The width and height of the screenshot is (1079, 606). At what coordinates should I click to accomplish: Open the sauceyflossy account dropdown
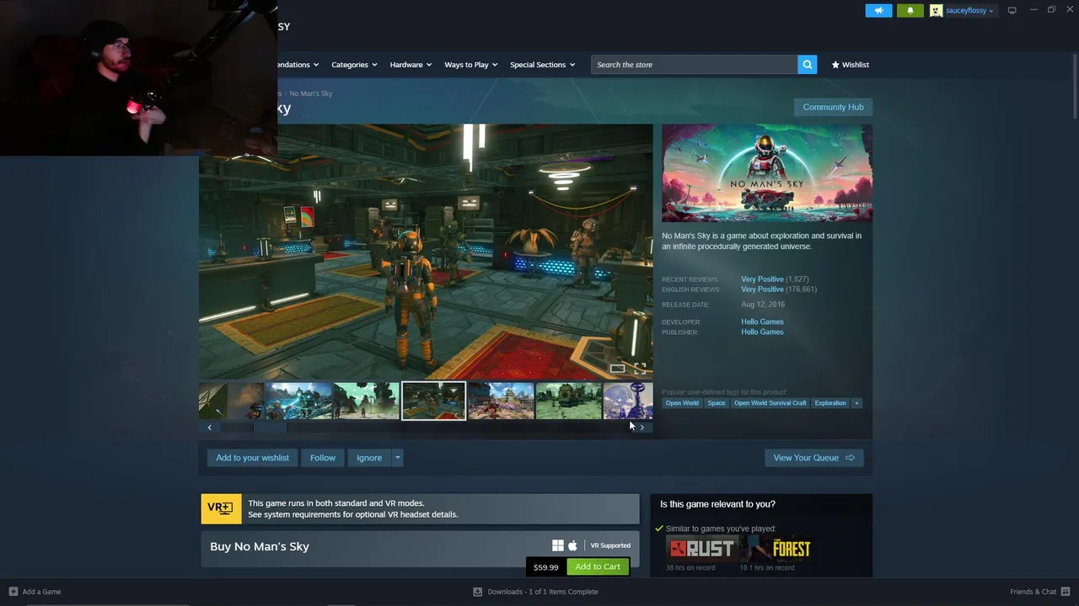pyautogui.click(x=969, y=10)
